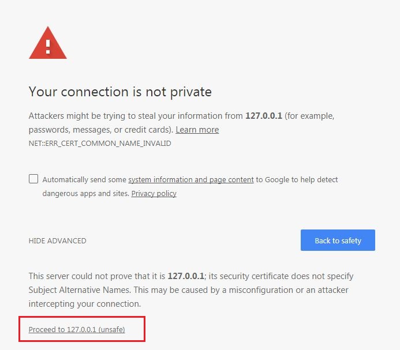Image resolution: width=400 pixels, height=350 pixels.
Task: Open system information and page content link
Action: point(190,179)
